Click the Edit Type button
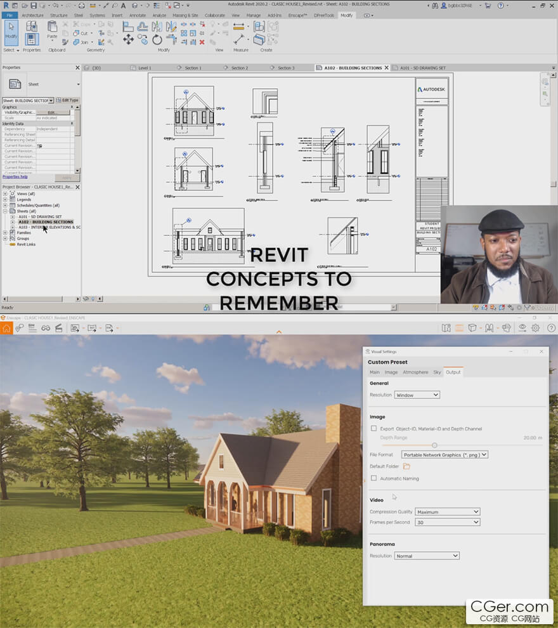The height and width of the screenshot is (628, 558). click(x=67, y=100)
